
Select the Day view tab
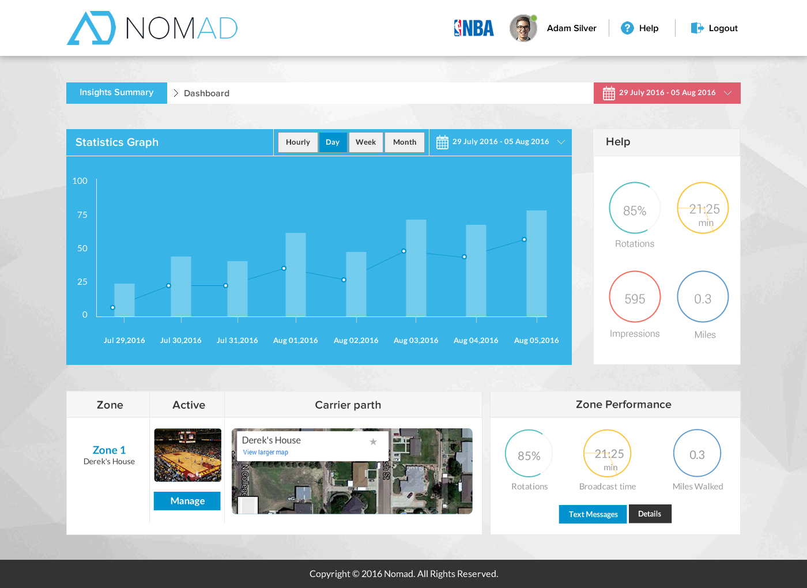[333, 142]
